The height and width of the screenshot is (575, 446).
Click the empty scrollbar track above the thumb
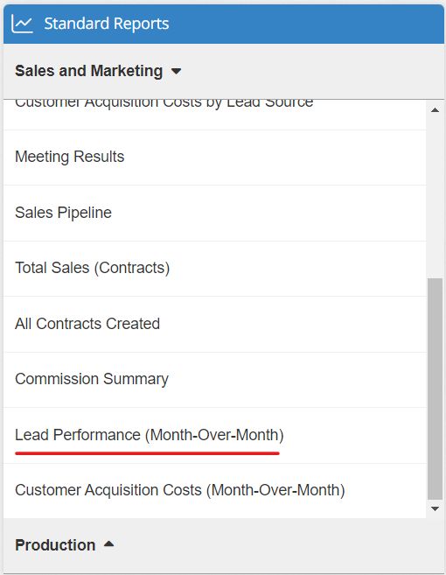(435, 196)
